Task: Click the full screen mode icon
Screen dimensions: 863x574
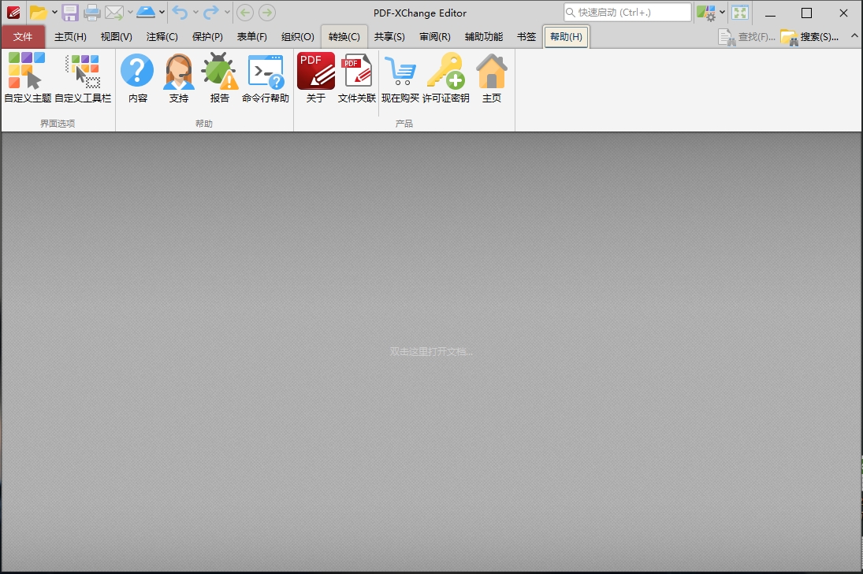Action: [740, 13]
